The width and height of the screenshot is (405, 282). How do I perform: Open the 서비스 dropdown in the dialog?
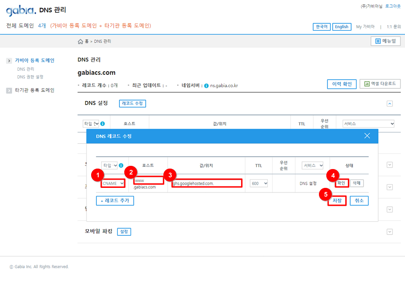(312, 165)
